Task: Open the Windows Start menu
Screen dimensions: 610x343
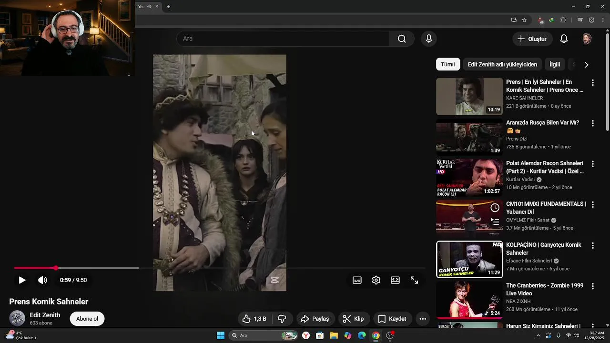Action: (x=221, y=335)
